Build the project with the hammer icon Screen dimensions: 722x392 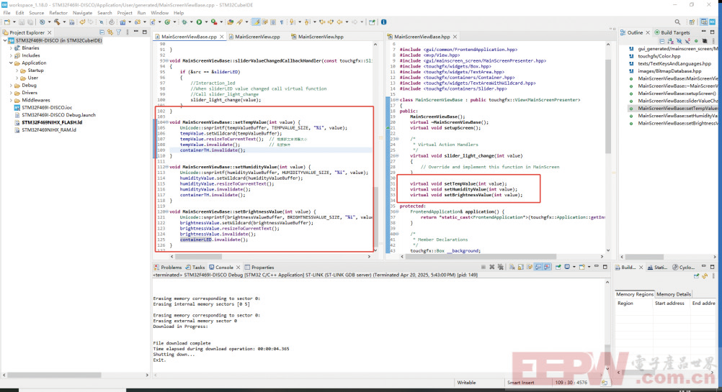click(x=57, y=22)
